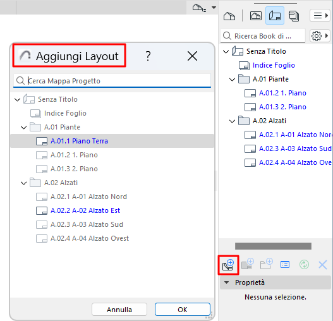This screenshot has width=333, height=321.
Task: Click A.01 Piante folder icon in dialog
Action: point(35,127)
